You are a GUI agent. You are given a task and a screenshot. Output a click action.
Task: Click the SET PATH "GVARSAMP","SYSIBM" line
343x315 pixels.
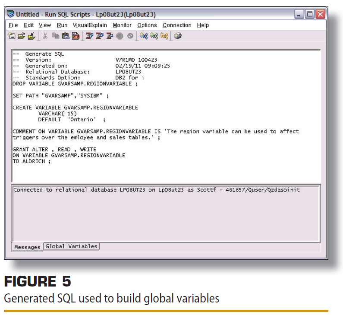pos(60,96)
